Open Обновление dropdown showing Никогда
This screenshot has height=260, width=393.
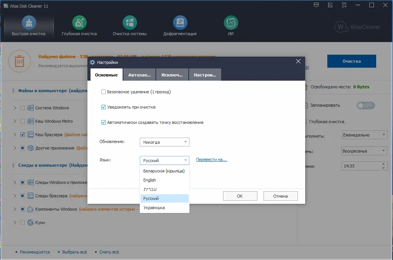point(164,142)
